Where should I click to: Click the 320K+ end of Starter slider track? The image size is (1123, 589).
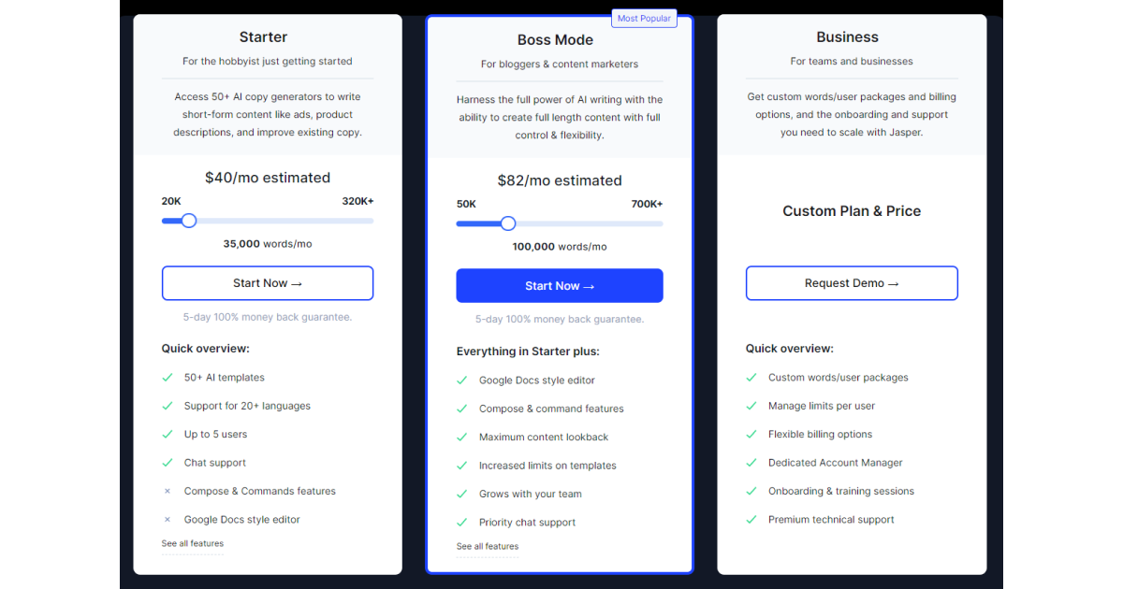[370, 221]
